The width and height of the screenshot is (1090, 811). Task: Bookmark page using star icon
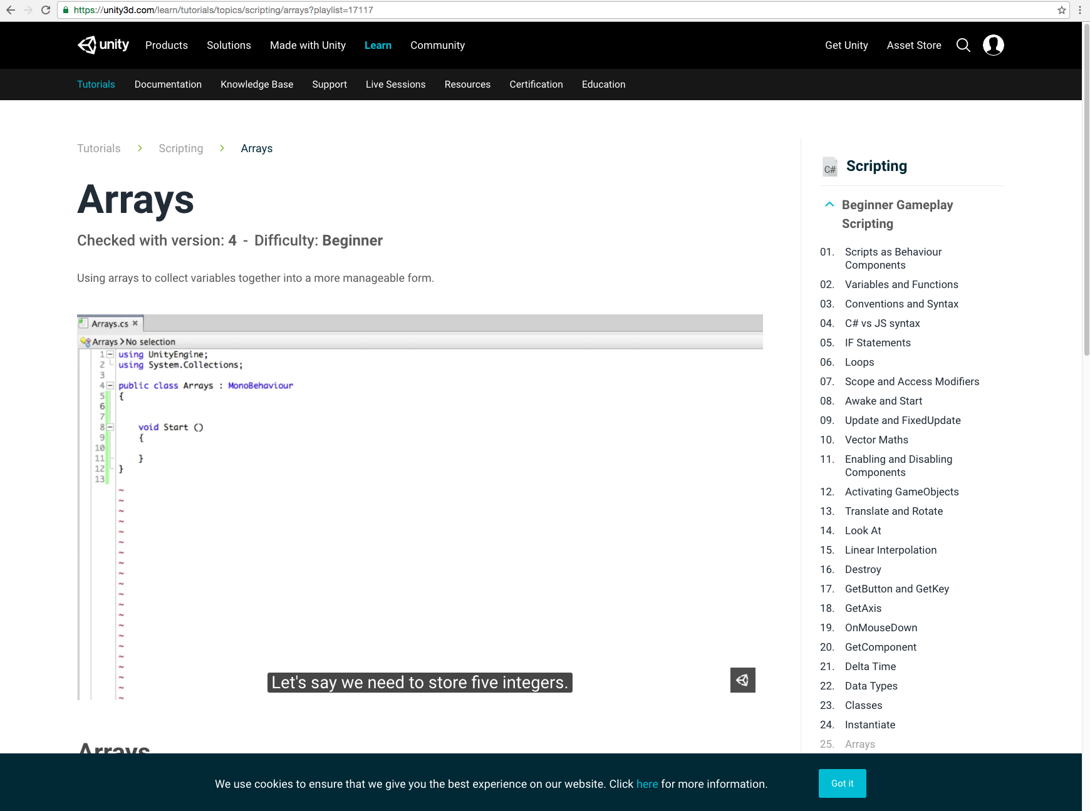pyautogui.click(x=1062, y=10)
